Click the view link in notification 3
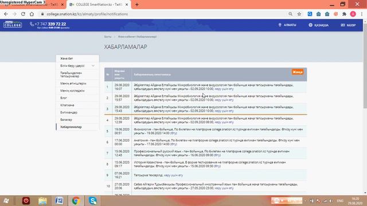367x206 pixels. [224, 111]
